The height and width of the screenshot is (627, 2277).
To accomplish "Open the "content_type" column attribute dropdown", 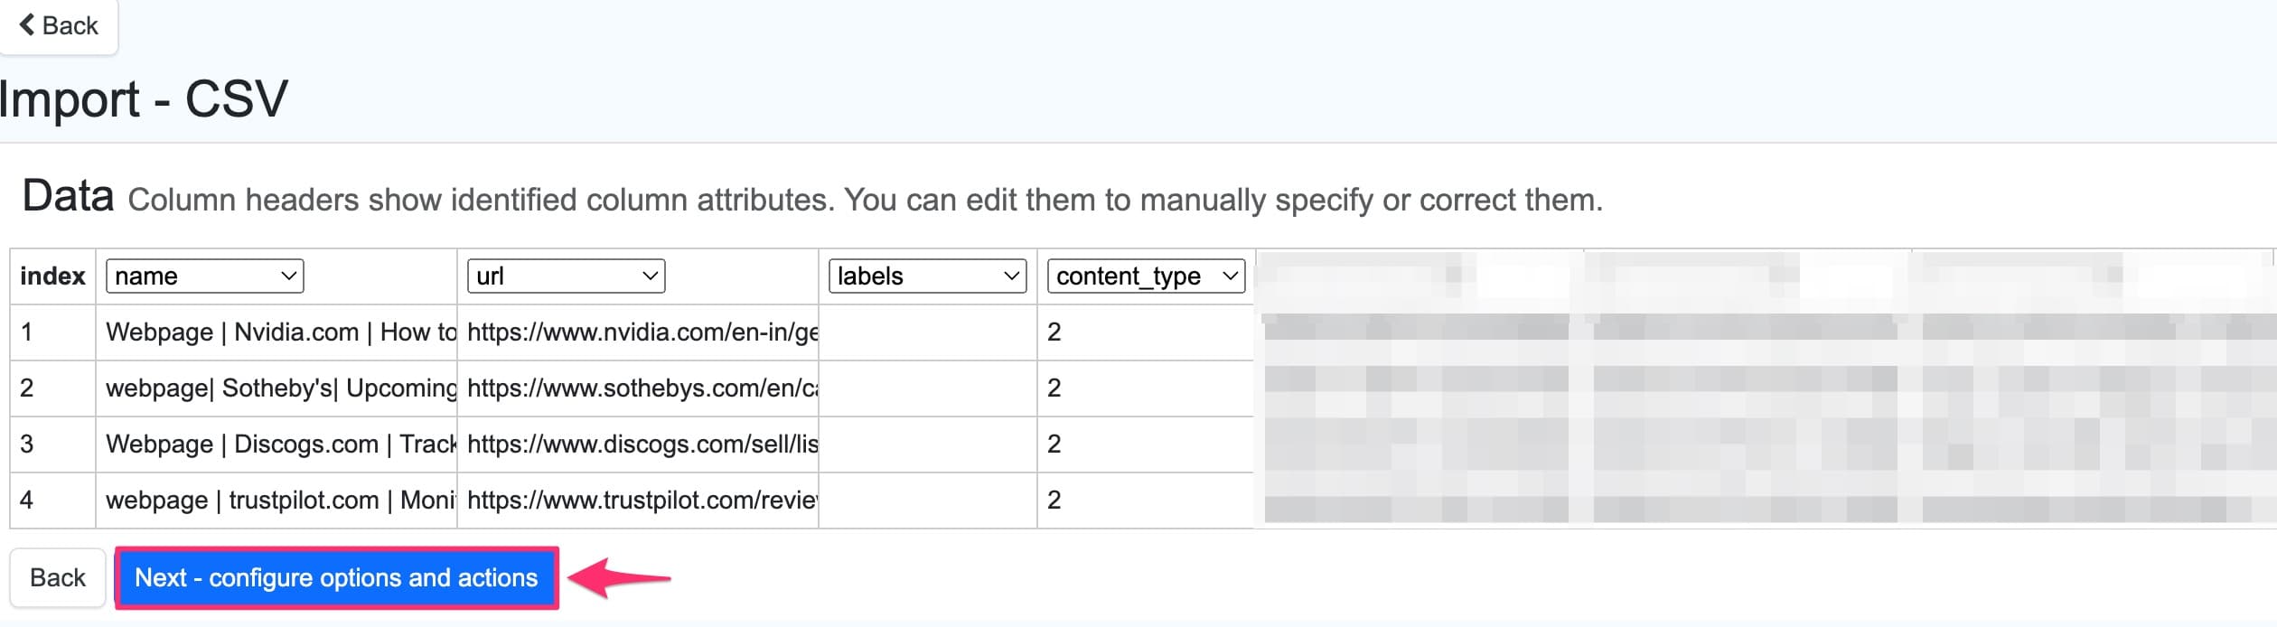I will pos(1144,276).
